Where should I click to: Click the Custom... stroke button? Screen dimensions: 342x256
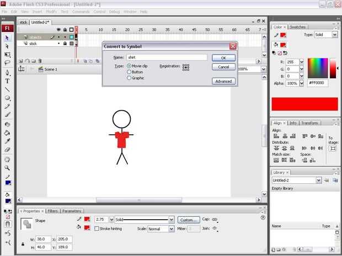(x=189, y=220)
